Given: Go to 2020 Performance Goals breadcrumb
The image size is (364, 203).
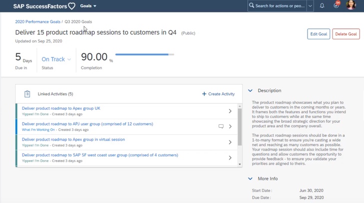Looking at the screenshot, I should pos(37,22).
